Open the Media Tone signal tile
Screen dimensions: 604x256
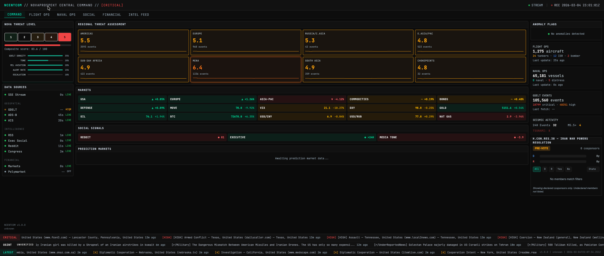coord(452,137)
